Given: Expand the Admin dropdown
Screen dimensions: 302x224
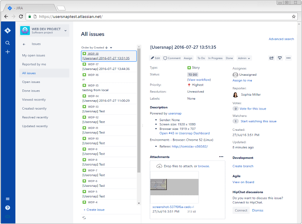Looking at the screenshot, I should (244, 58).
